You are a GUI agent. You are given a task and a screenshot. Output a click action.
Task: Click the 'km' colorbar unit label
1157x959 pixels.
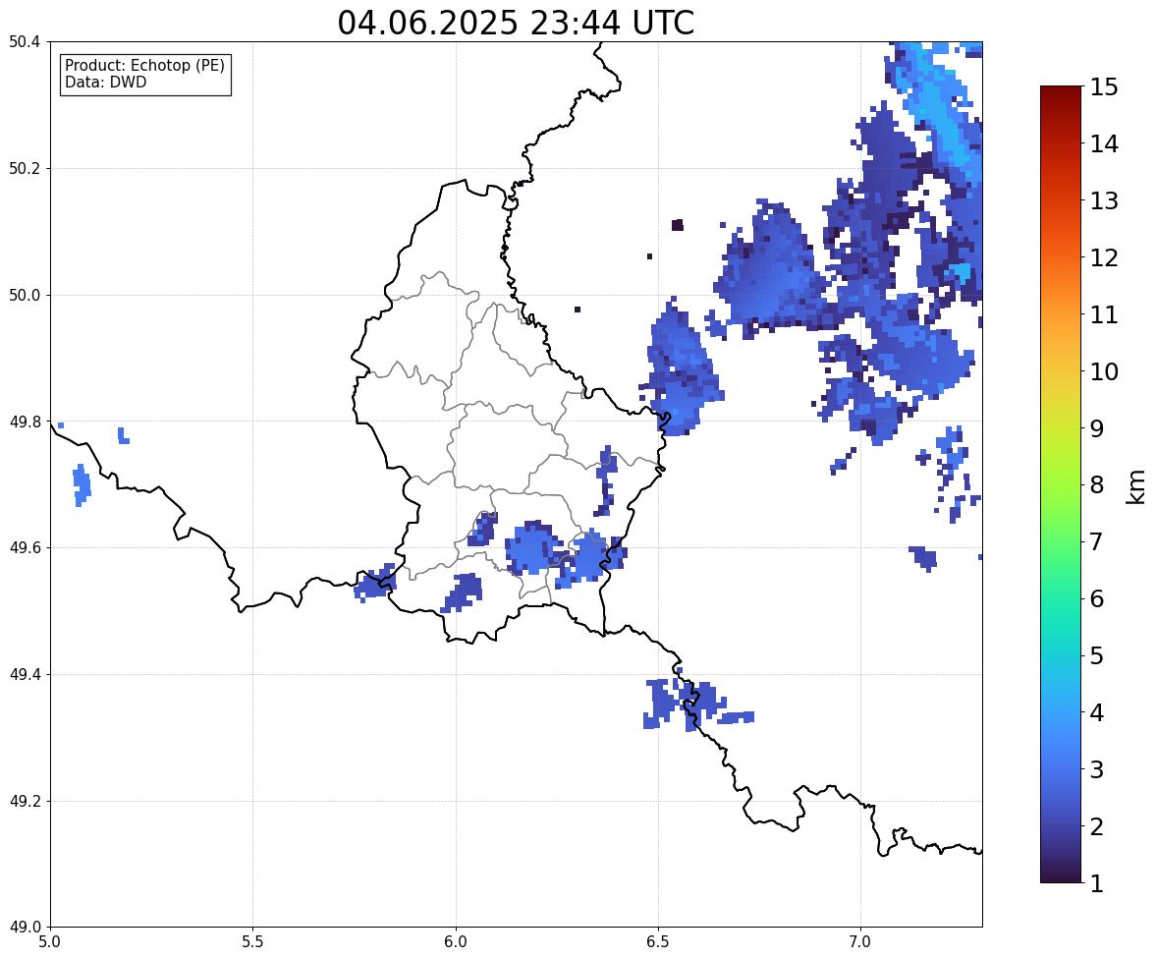pos(1136,486)
